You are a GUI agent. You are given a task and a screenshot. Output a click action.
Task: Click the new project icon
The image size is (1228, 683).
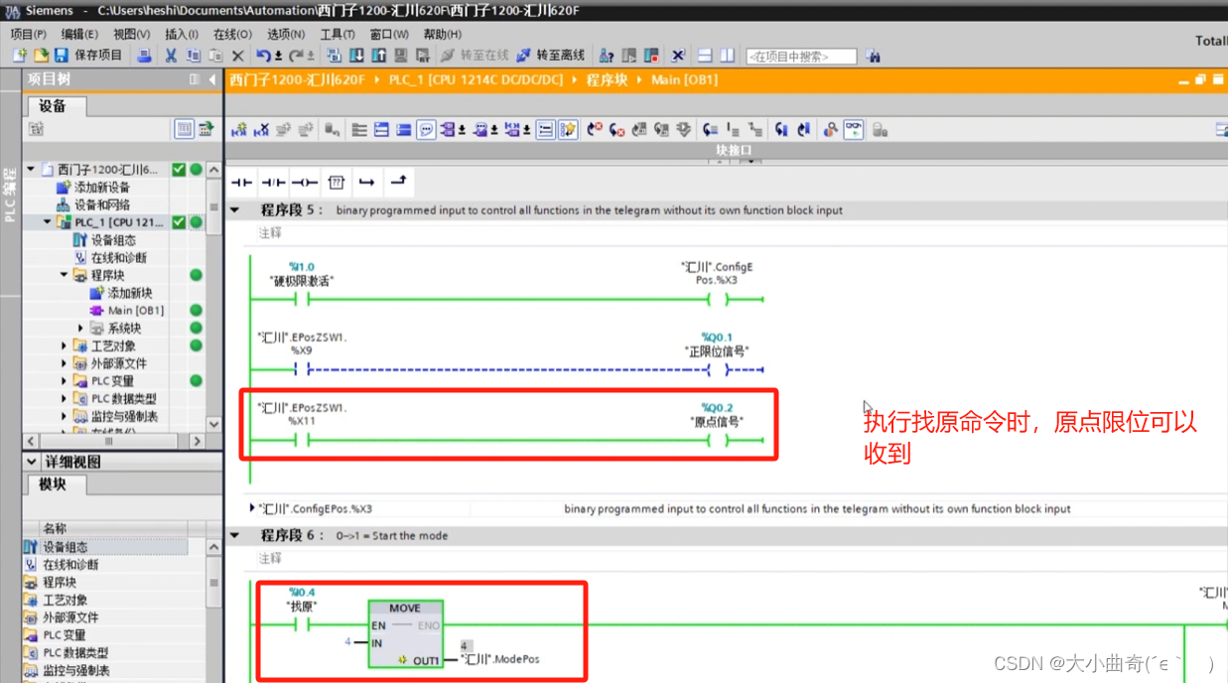(19, 56)
